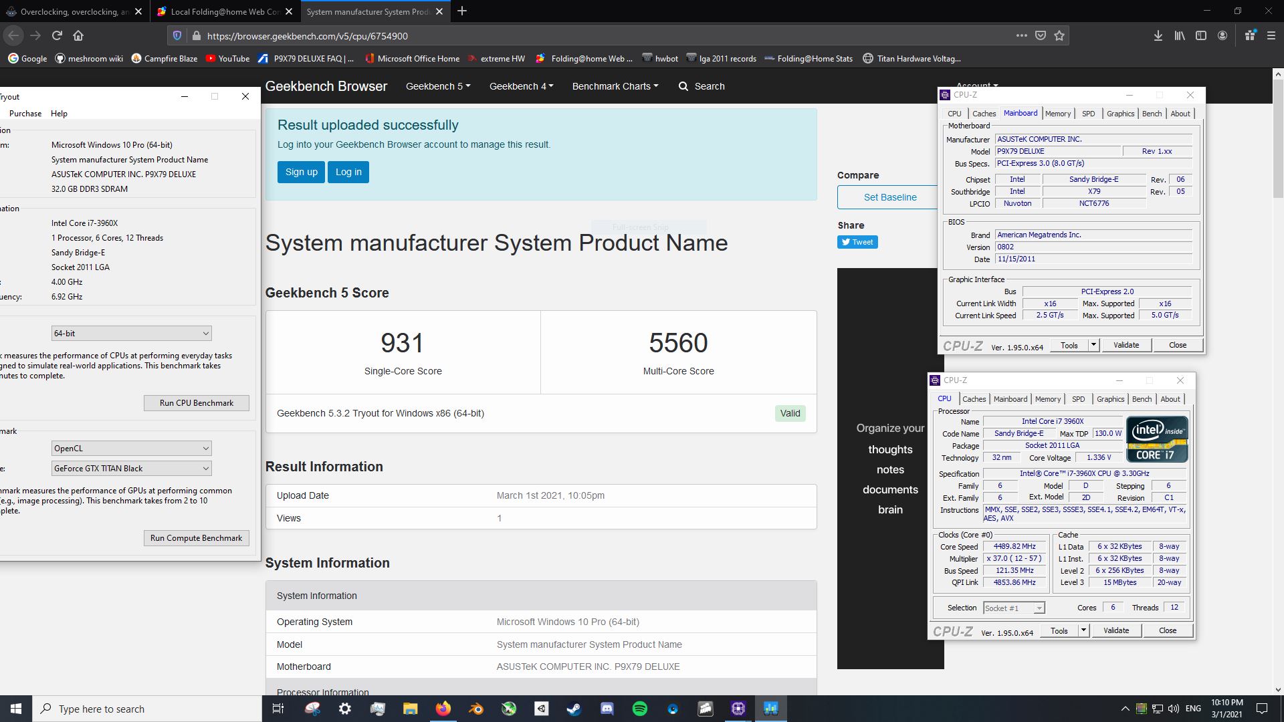Click Set Baseline in Compare section
Viewport: 1284px width, 722px height.
click(x=889, y=197)
